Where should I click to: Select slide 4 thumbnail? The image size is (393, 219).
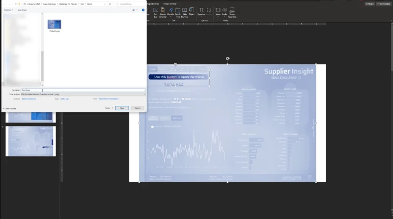point(31,141)
